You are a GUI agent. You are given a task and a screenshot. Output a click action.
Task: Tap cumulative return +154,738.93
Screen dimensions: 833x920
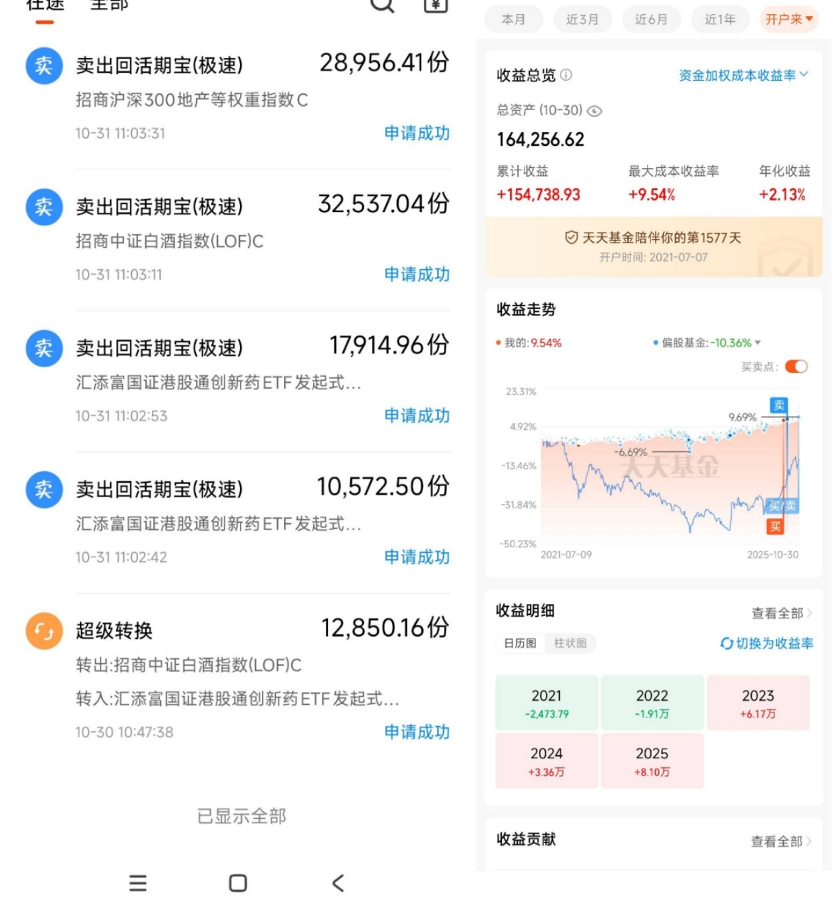coord(538,195)
